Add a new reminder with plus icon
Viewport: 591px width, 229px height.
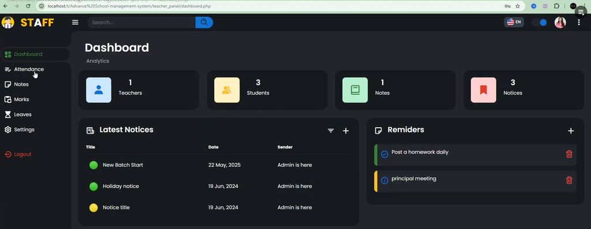571,131
